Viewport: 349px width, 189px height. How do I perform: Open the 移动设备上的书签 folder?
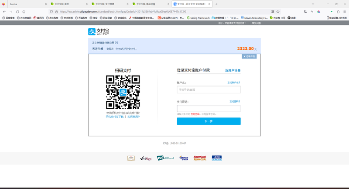[336, 18]
